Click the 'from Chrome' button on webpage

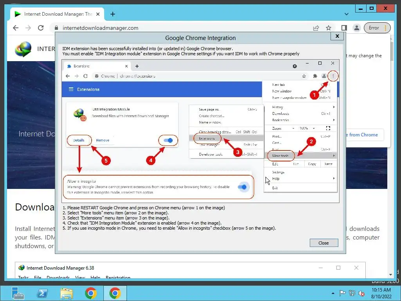[x=365, y=135]
